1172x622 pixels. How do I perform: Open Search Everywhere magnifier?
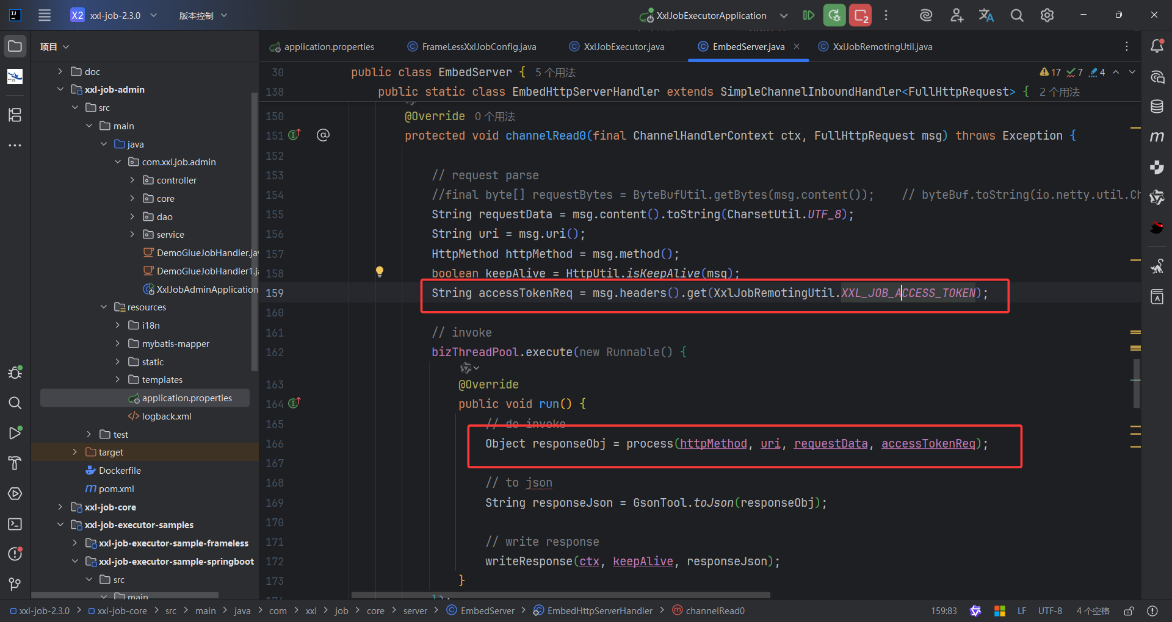pyautogui.click(x=1017, y=15)
